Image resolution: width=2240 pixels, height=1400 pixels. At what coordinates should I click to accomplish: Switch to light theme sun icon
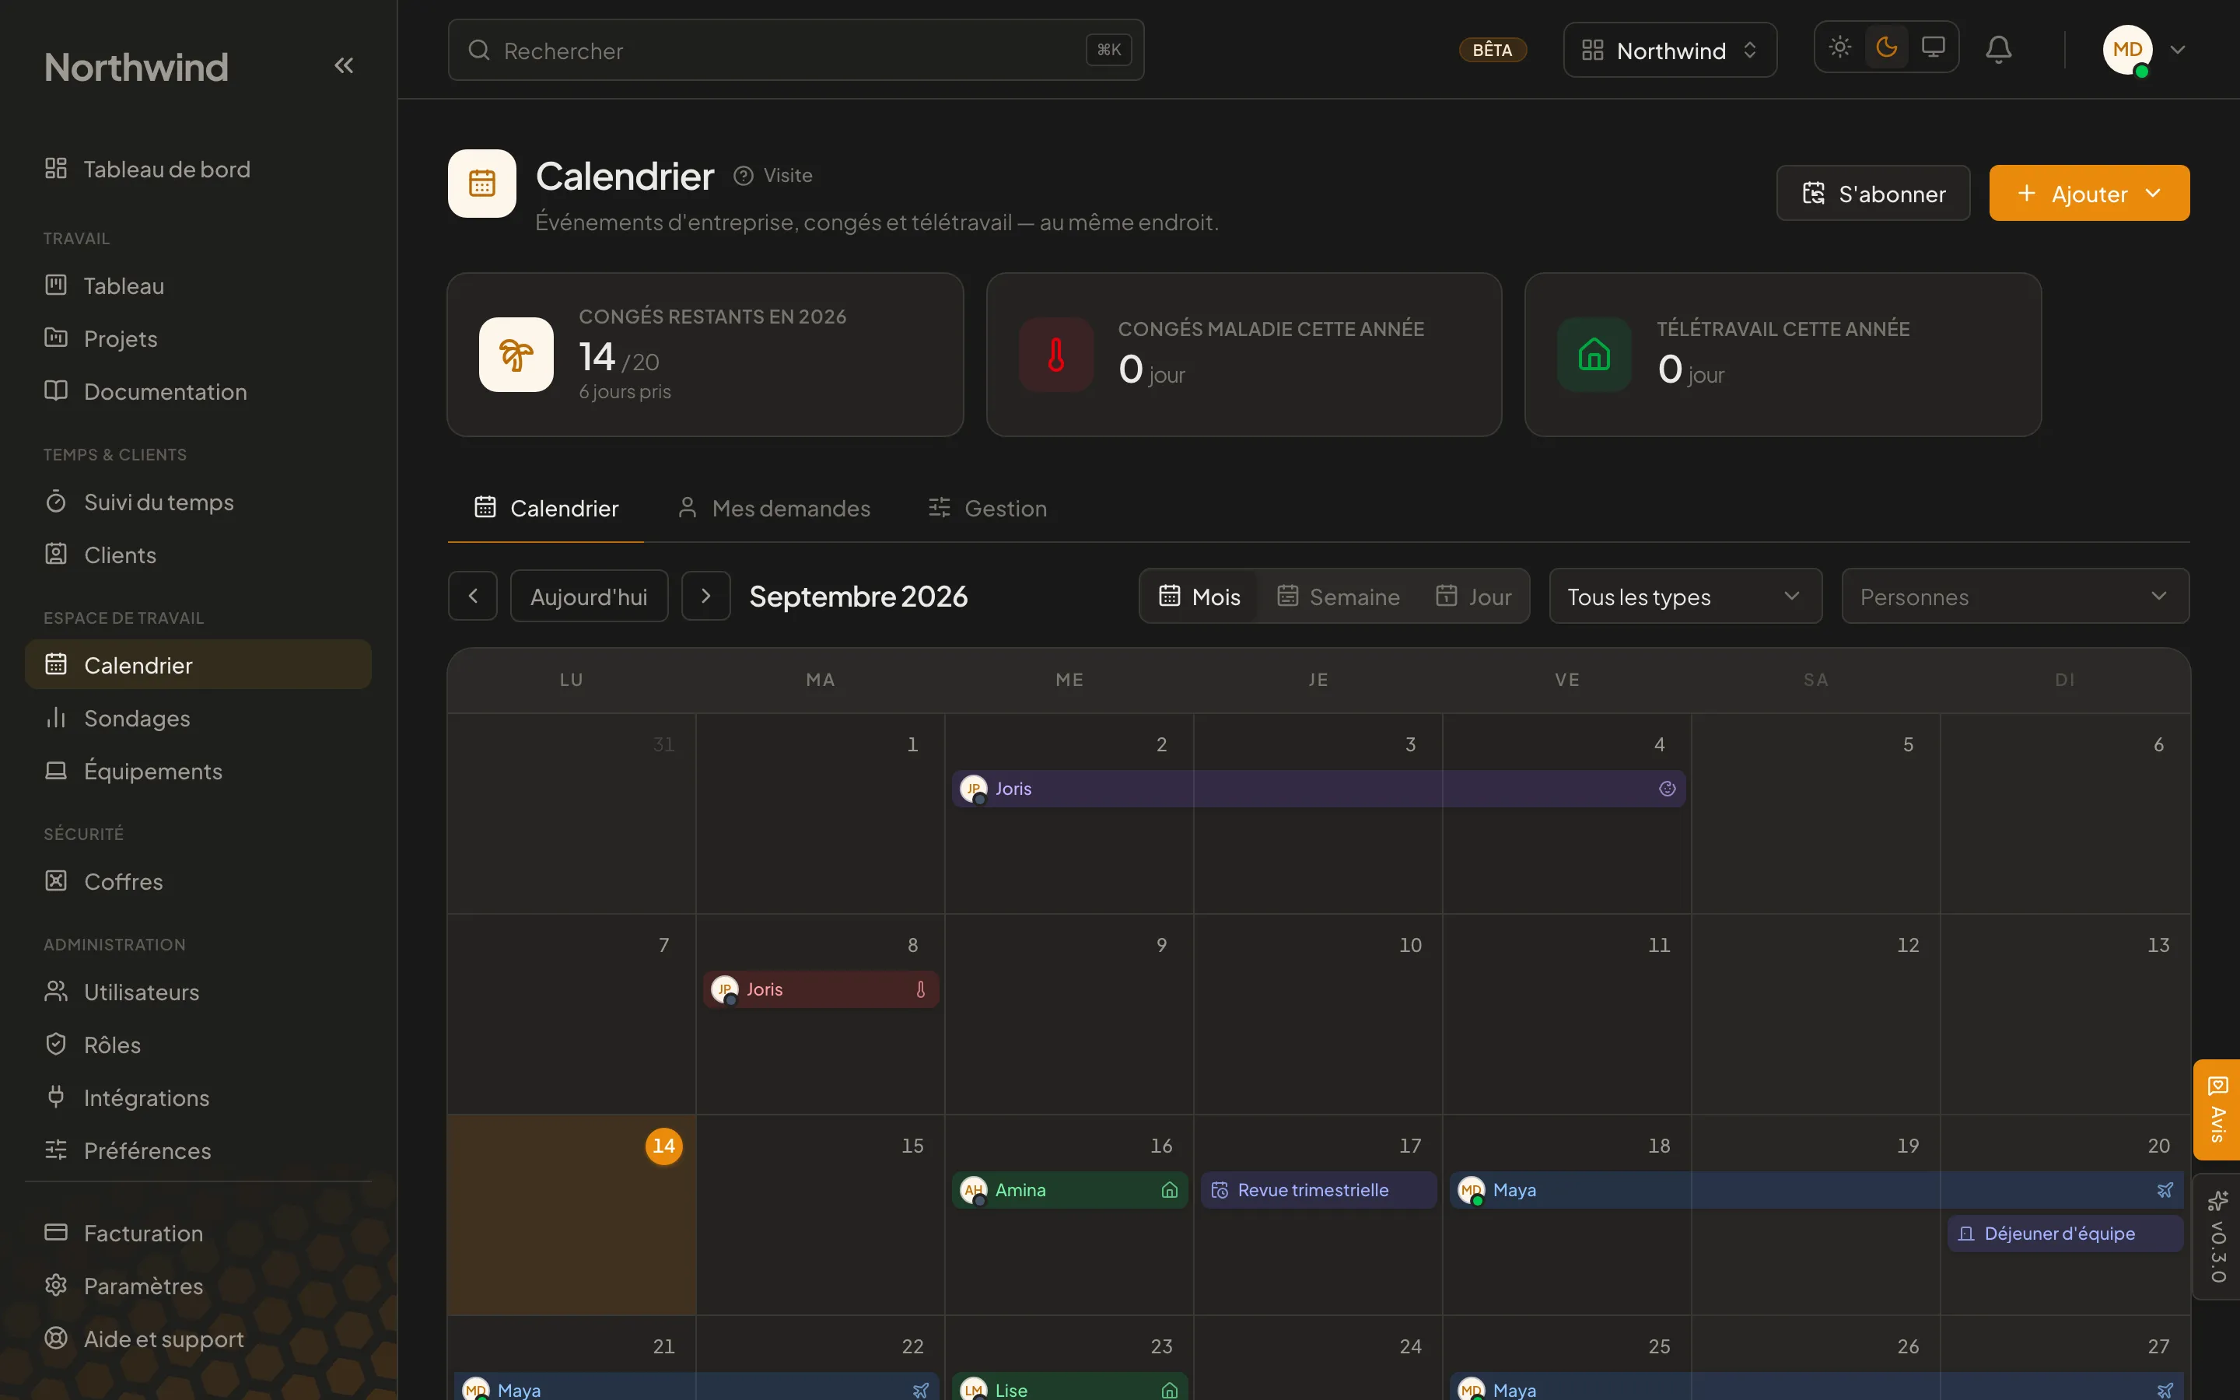pyautogui.click(x=1840, y=47)
